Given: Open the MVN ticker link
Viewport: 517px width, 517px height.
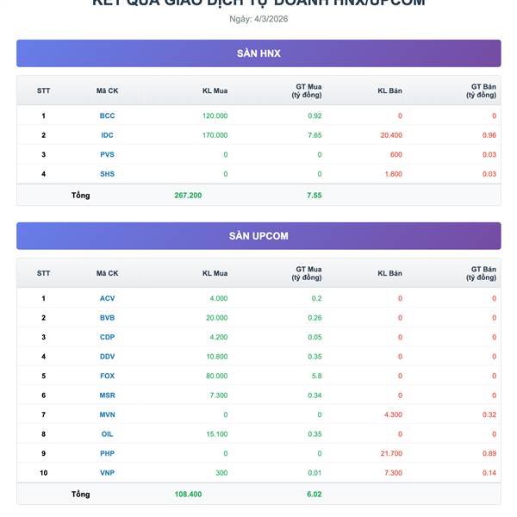Looking at the screenshot, I should point(107,414).
